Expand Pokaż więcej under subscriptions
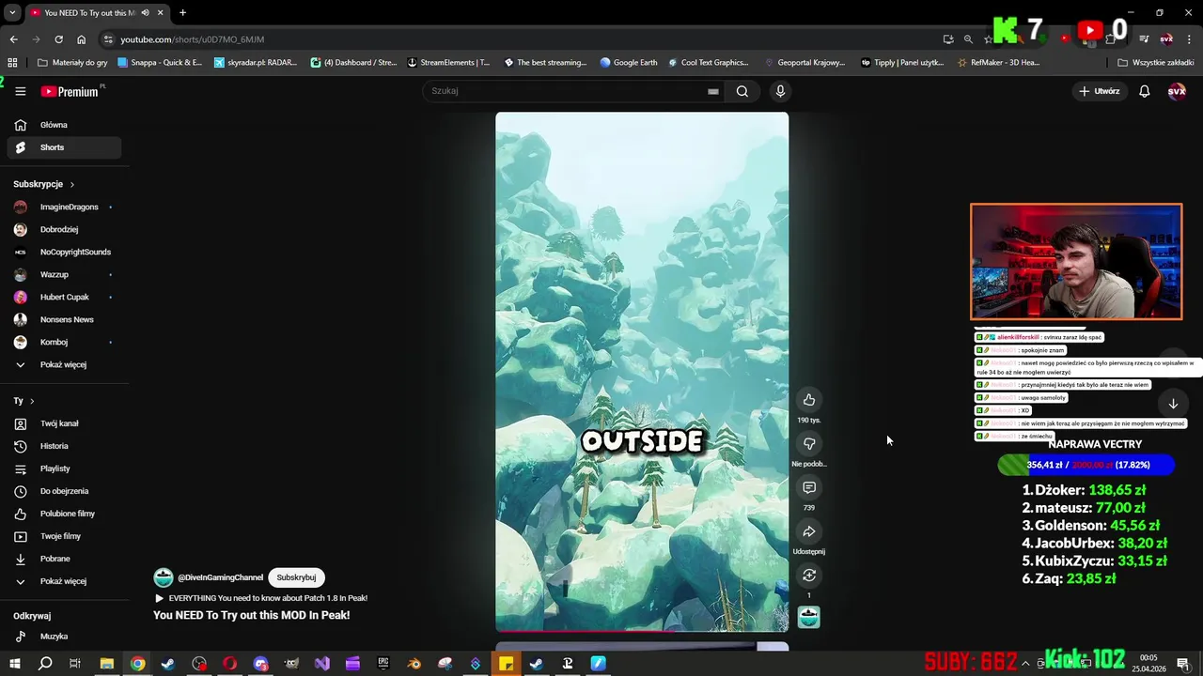1203x676 pixels. (x=64, y=364)
